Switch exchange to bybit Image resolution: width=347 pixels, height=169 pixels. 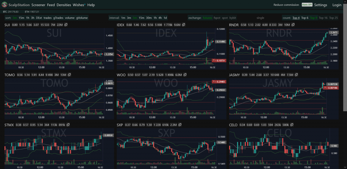click(233, 18)
